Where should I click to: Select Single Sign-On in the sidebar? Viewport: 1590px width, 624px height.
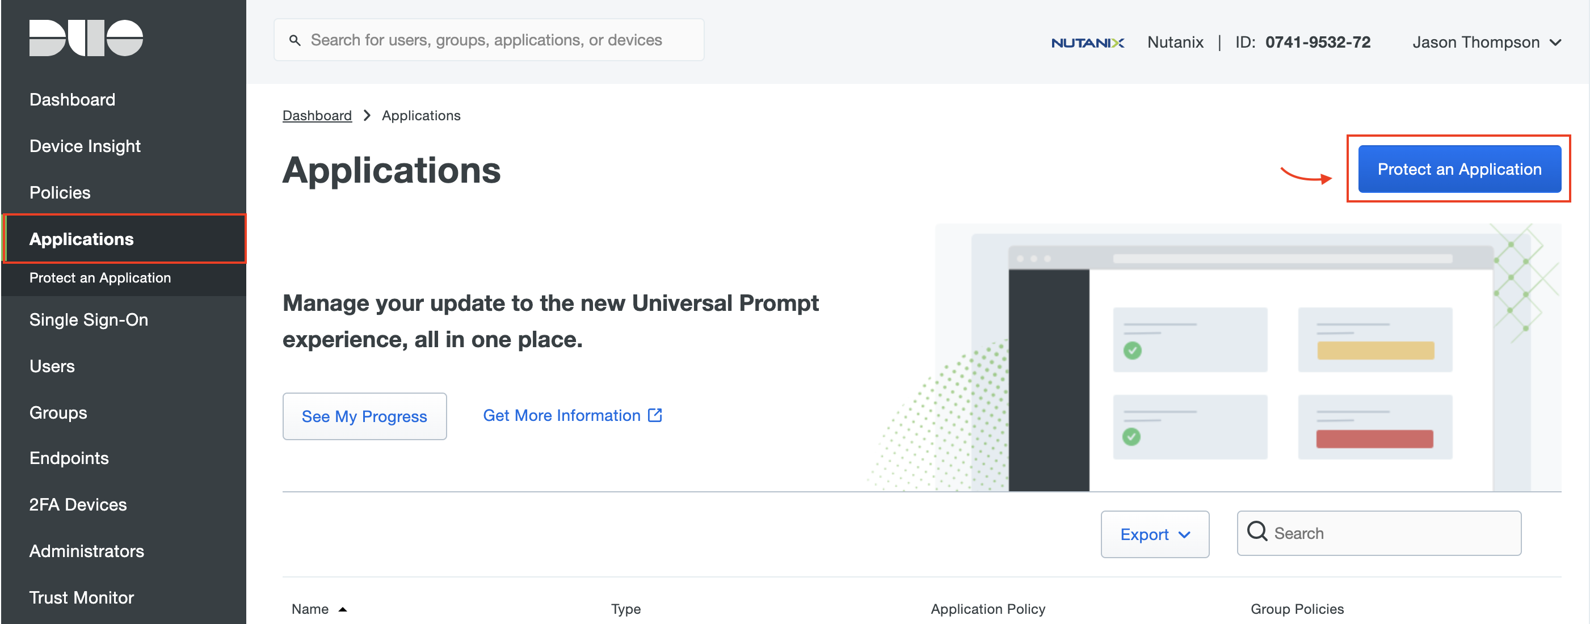pyautogui.click(x=89, y=319)
